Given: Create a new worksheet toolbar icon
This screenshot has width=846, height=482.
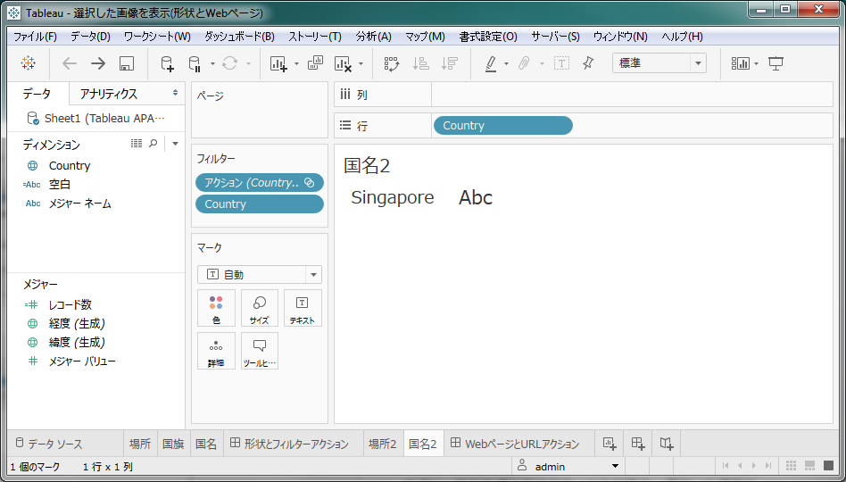Looking at the screenshot, I should pyautogui.click(x=279, y=63).
